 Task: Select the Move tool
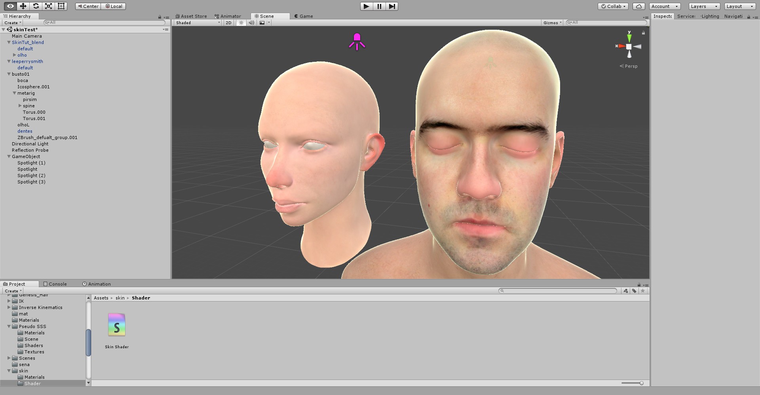pyautogui.click(x=23, y=6)
